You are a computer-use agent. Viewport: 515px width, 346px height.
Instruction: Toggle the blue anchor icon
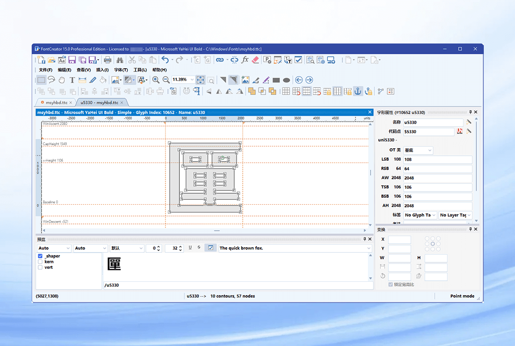click(358, 91)
